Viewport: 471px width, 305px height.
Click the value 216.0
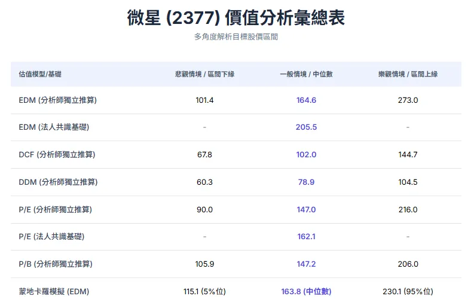click(x=408, y=209)
